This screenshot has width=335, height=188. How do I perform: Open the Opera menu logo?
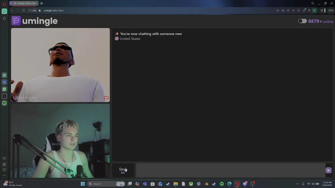click(4, 4)
